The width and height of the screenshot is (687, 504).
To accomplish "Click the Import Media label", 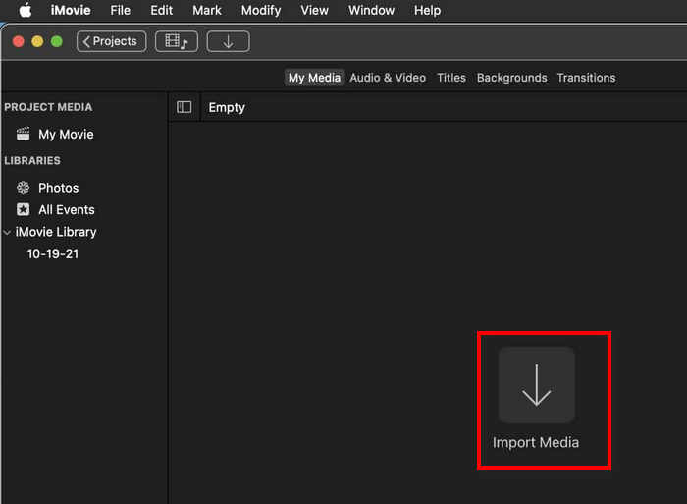I will [536, 442].
